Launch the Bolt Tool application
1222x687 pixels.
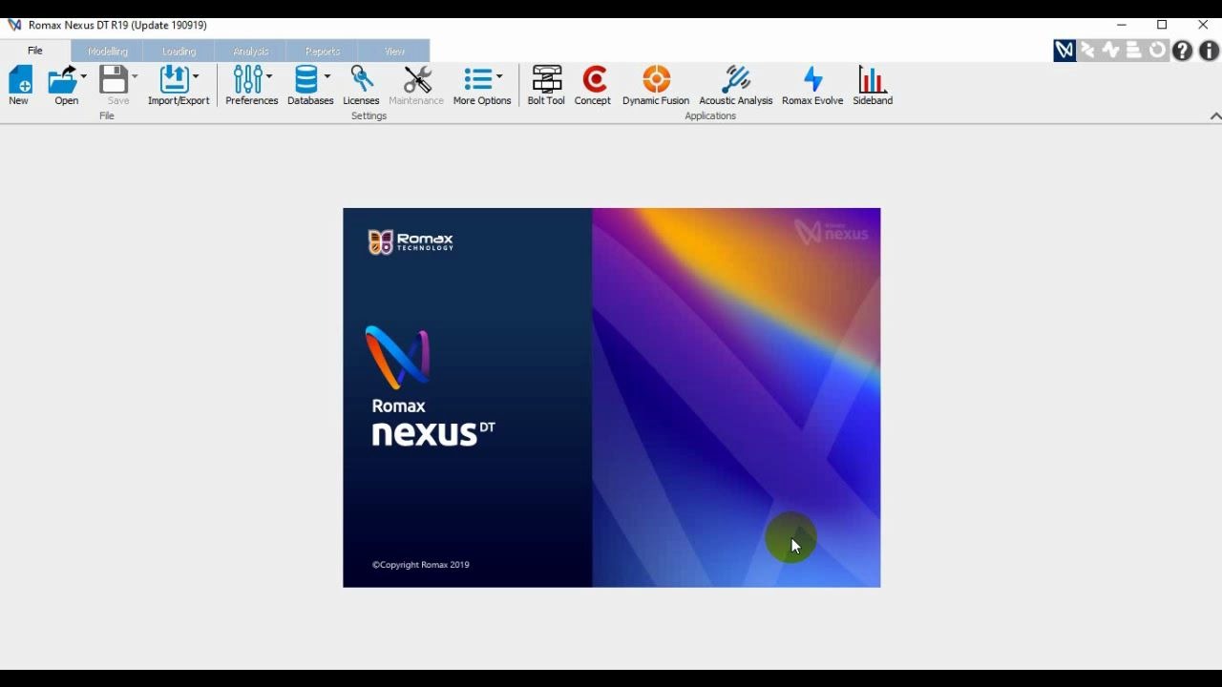click(x=546, y=80)
